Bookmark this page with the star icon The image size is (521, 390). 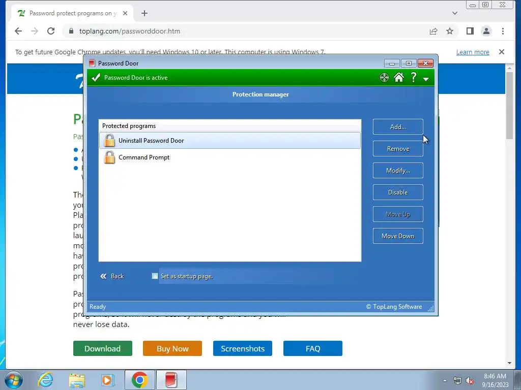tap(450, 31)
